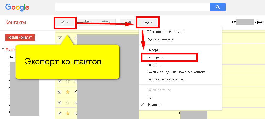This screenshot has width=265, height=119.
Task: Sort contacts by Имя
Action: coord(150,97)
